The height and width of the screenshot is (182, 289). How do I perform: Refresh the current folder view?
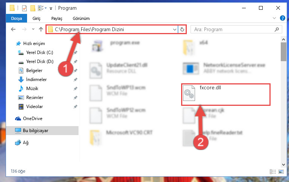tap(182, 29)
